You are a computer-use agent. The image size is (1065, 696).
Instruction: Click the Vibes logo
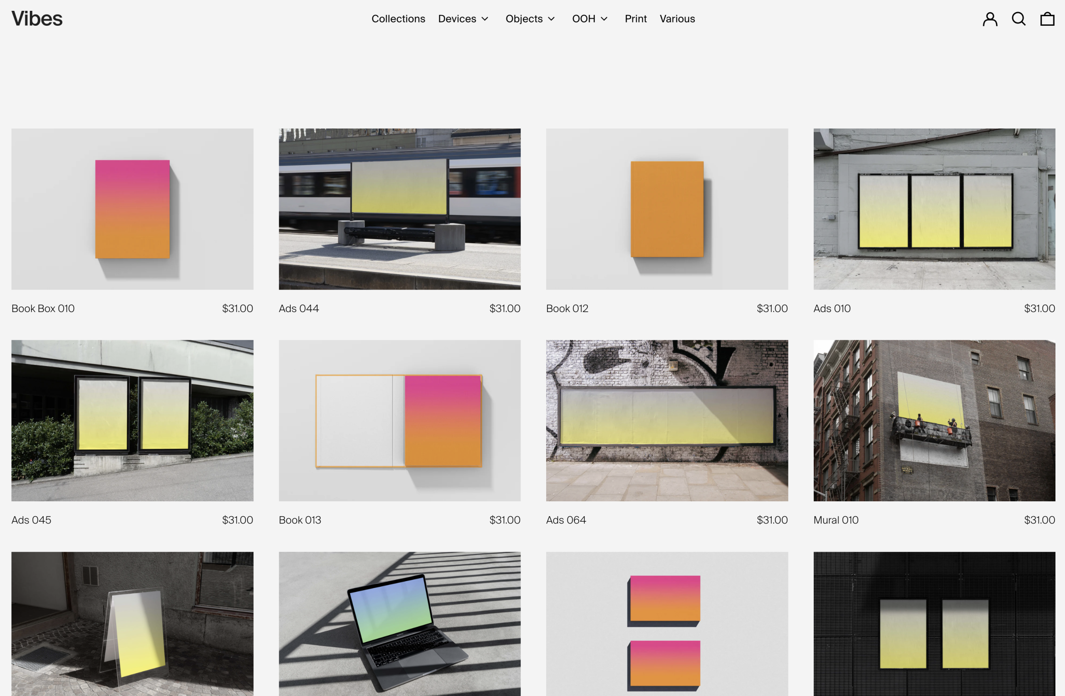point(37,19)
